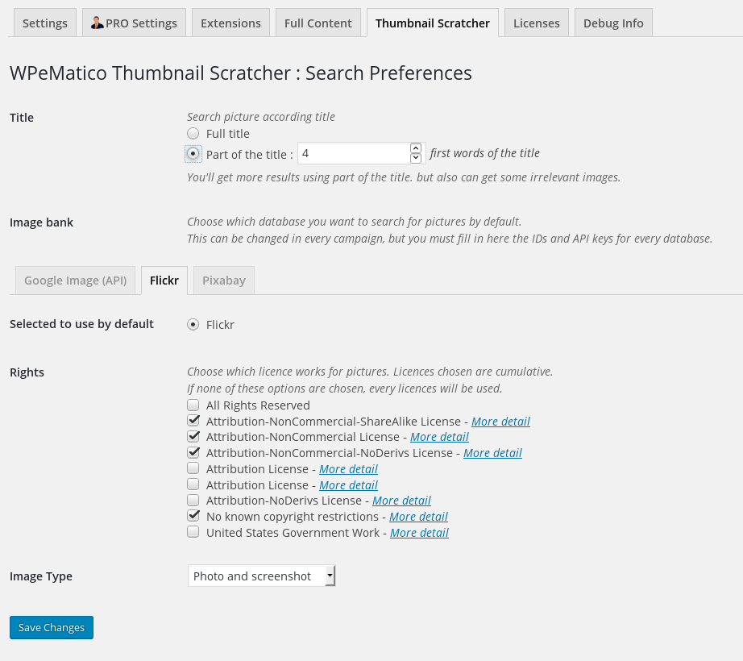
Task: Uncheck No known copyright restrictions
Action: 193,516
